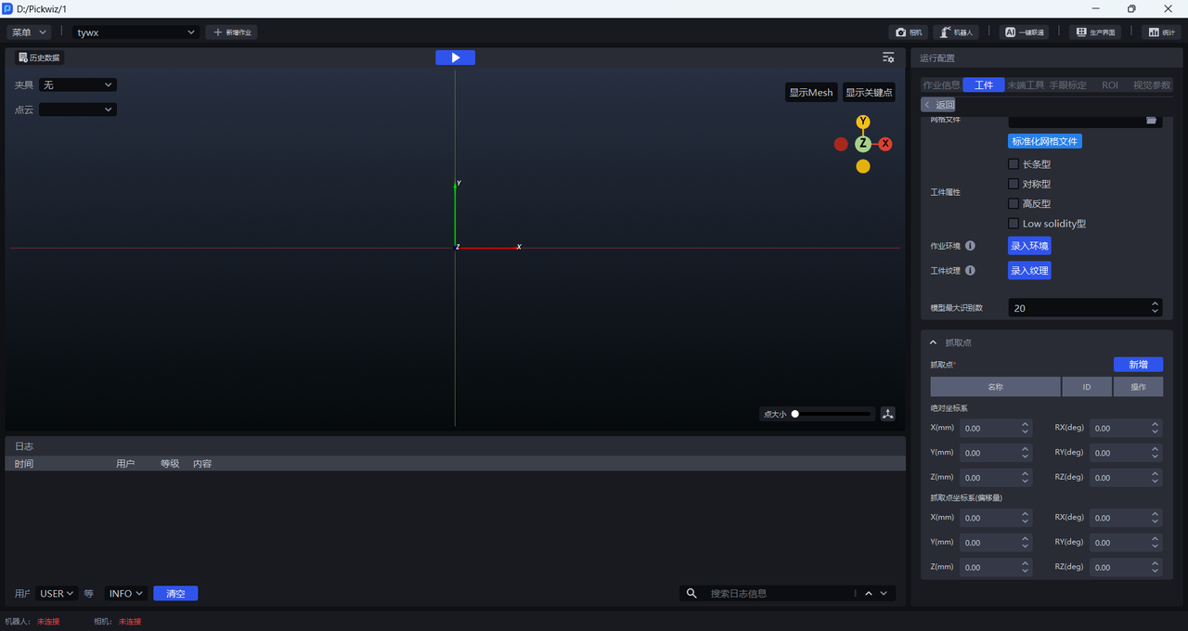
Task: Tick the Low solidity型 checkbox
Action: pos(1014,224)
